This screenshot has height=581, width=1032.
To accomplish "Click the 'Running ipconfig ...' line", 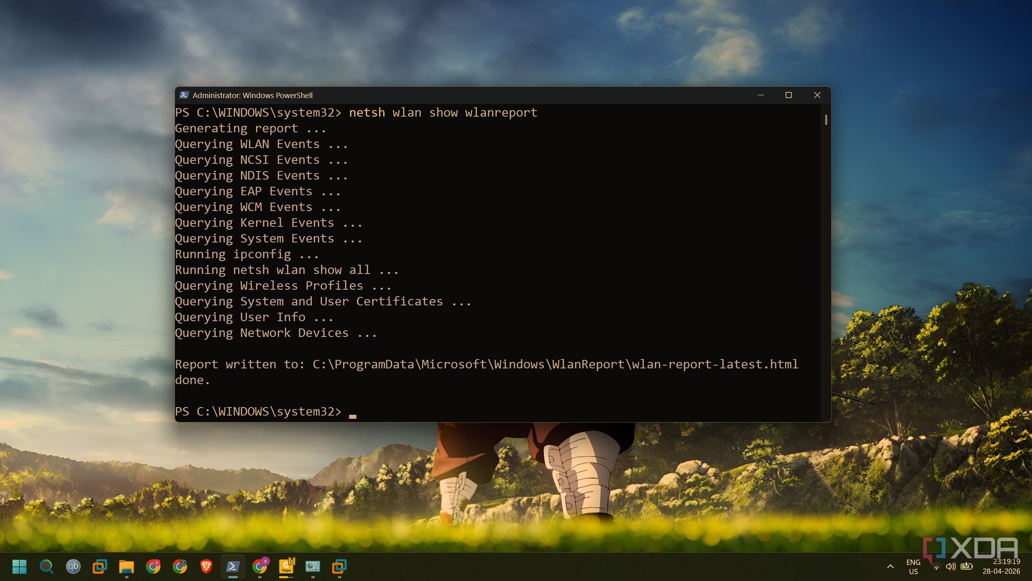I will [x=247, y=254].
